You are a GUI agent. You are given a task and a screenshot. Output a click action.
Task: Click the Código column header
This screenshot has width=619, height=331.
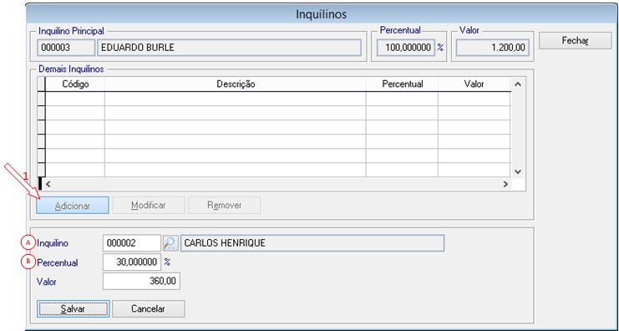(x=75, y=84)
